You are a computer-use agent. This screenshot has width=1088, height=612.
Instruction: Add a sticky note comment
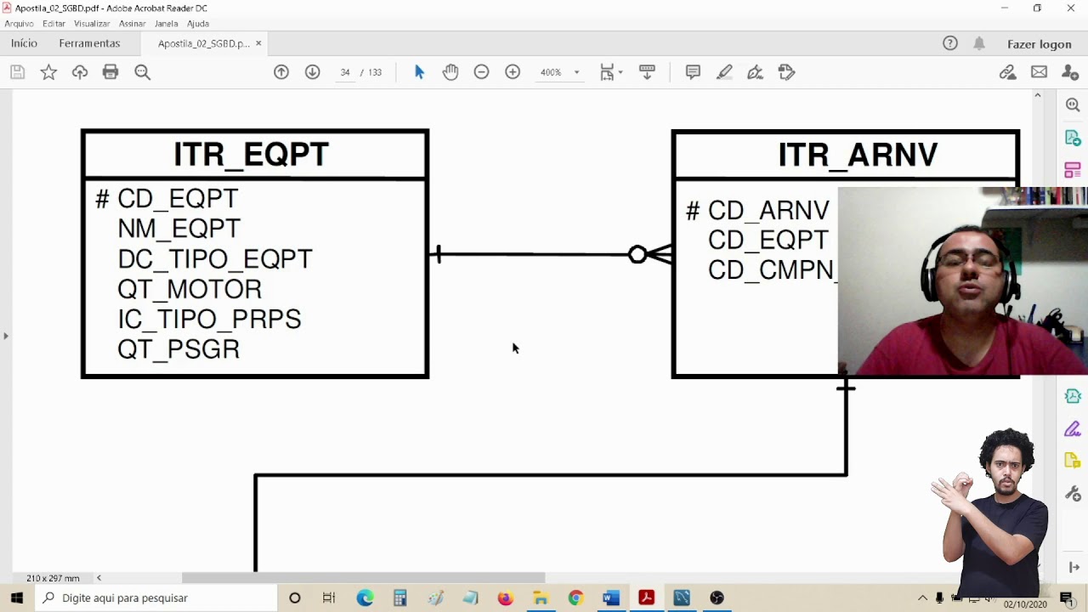(x=693, y=72)
